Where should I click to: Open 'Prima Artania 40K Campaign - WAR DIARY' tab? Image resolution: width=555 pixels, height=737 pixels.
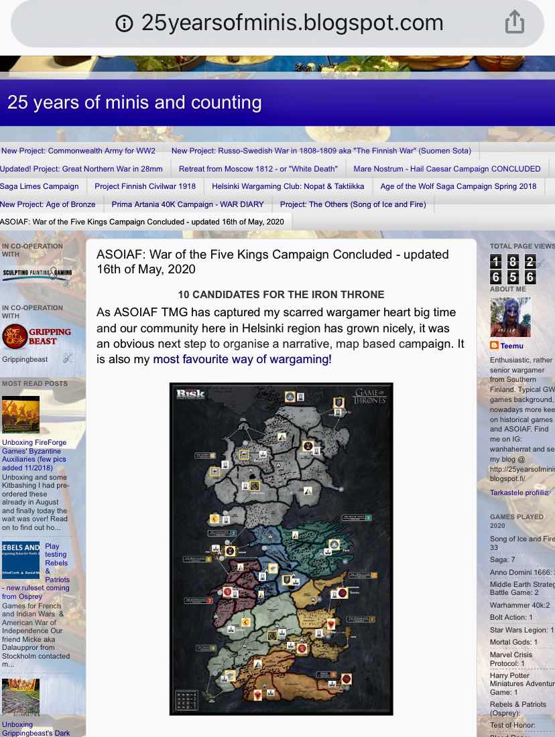188,204
